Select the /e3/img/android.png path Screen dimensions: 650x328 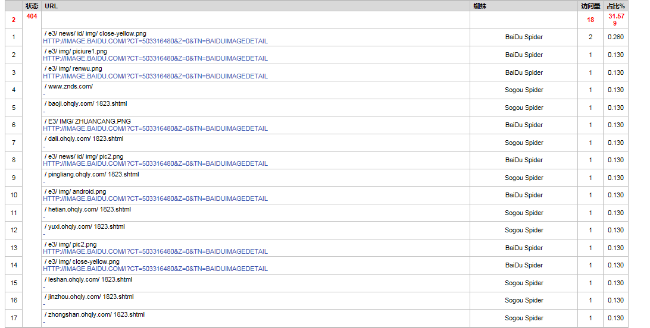tap(76, 191)
